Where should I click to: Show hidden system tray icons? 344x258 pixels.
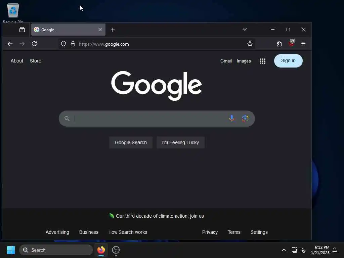[x=284, y=250]
